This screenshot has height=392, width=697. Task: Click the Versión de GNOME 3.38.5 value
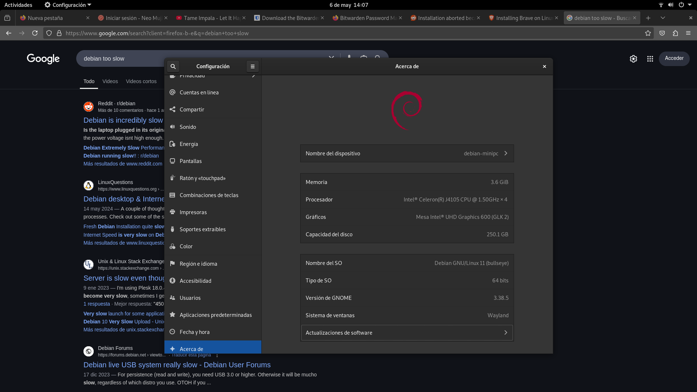501,298
